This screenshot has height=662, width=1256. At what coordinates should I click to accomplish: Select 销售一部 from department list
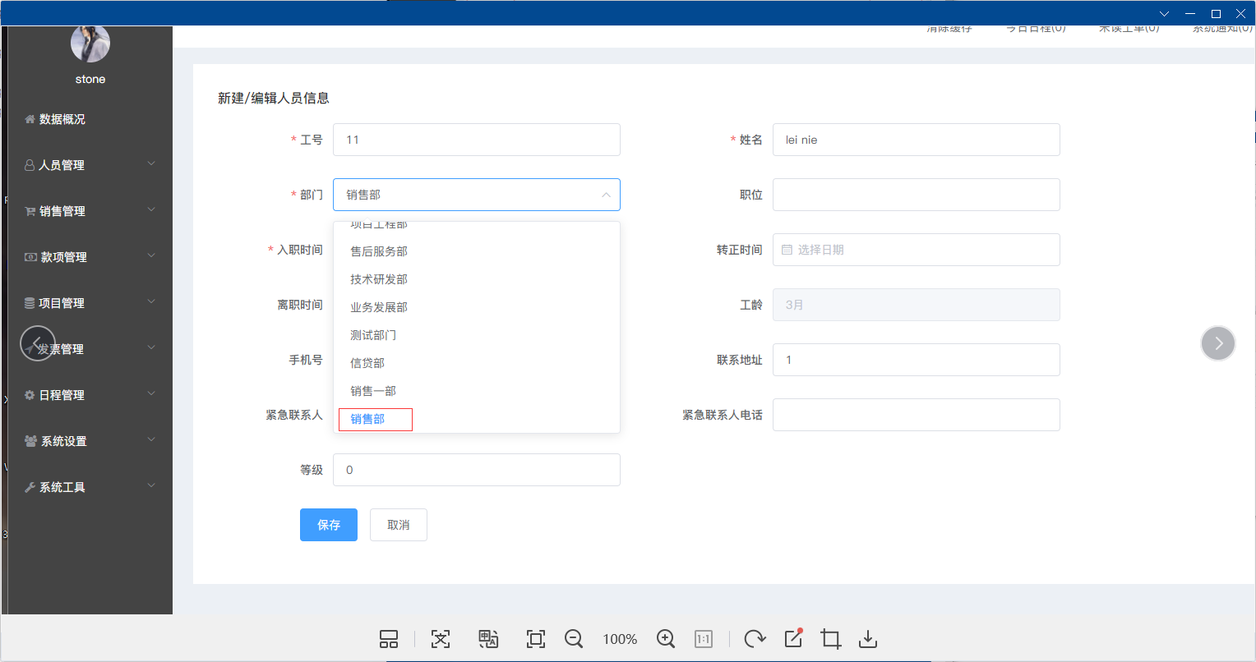click(x=477, y=391)
